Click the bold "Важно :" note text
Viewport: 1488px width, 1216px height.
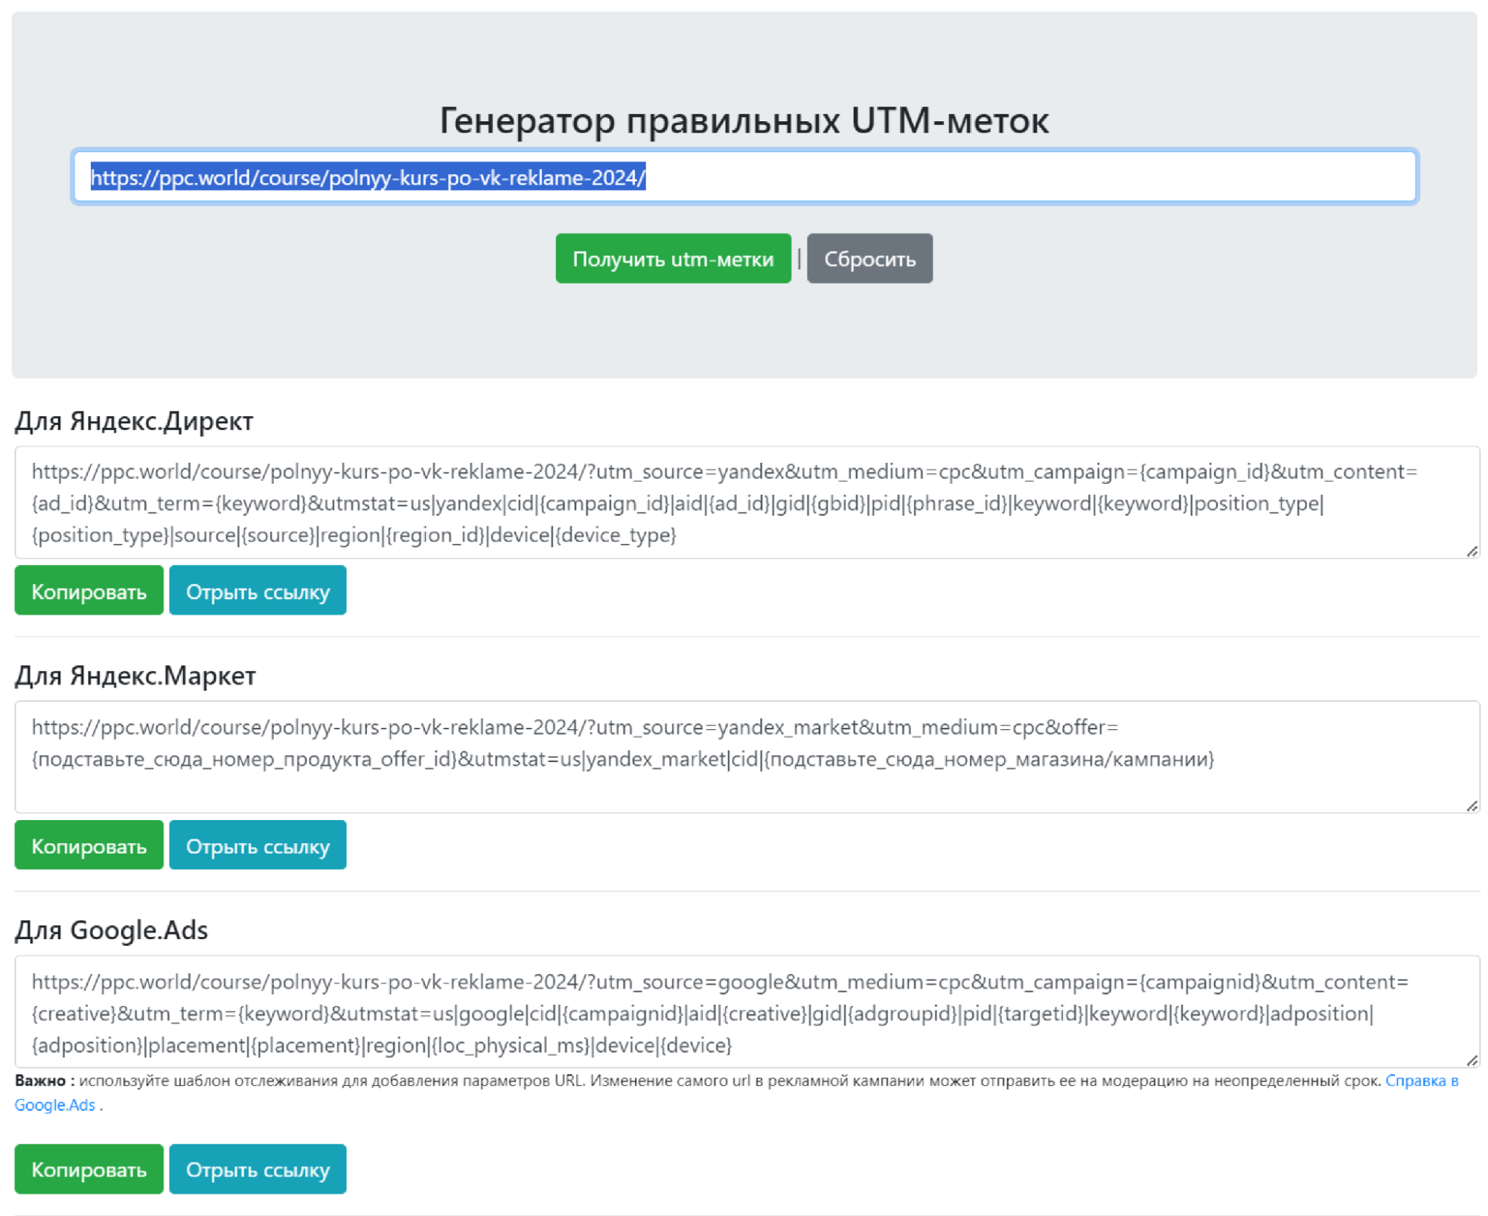45,1081
